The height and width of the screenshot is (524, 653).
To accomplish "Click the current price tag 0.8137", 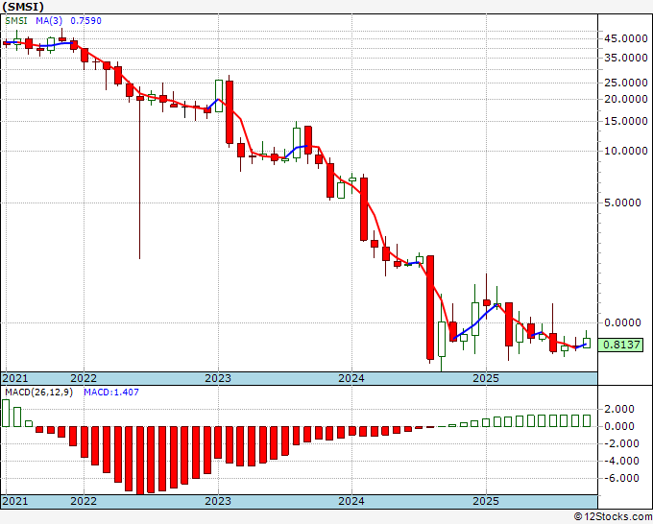I will tap(621, 345).
